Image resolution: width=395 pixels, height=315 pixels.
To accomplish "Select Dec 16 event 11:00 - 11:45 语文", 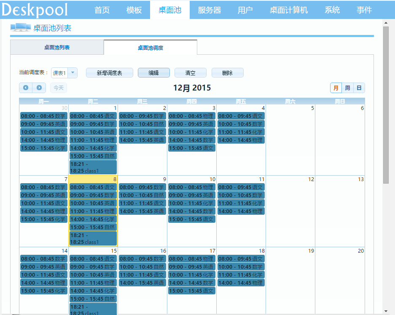I will coord(142,275).
